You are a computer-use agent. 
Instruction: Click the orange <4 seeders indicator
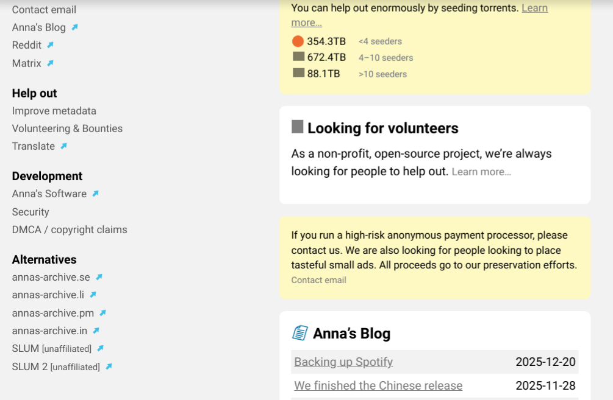298,41
